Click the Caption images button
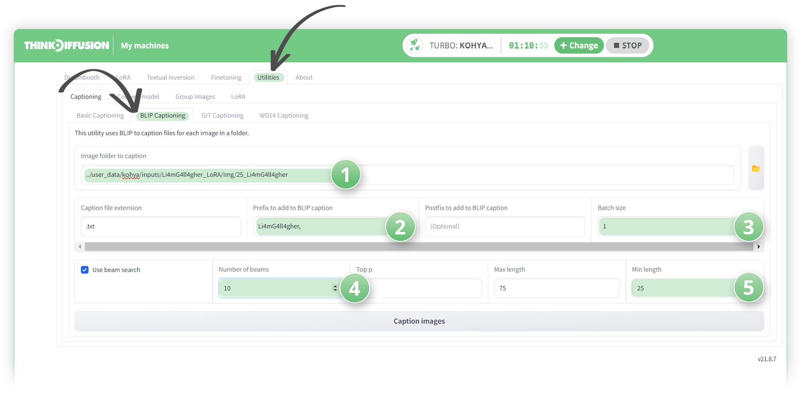Viewport: 801px width, 400px height. tap(419, 321)
